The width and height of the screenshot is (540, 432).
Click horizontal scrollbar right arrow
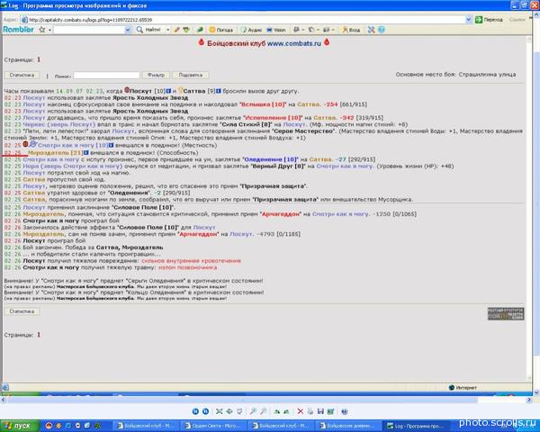click(x=529, y=400)
